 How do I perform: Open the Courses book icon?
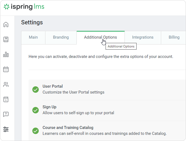click(6, 40)
